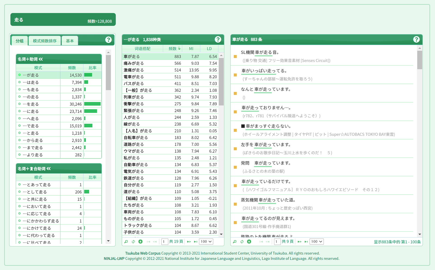Click the examples page number field
The height and width of the screenshot is (270, 435).
tap(277, 241)
